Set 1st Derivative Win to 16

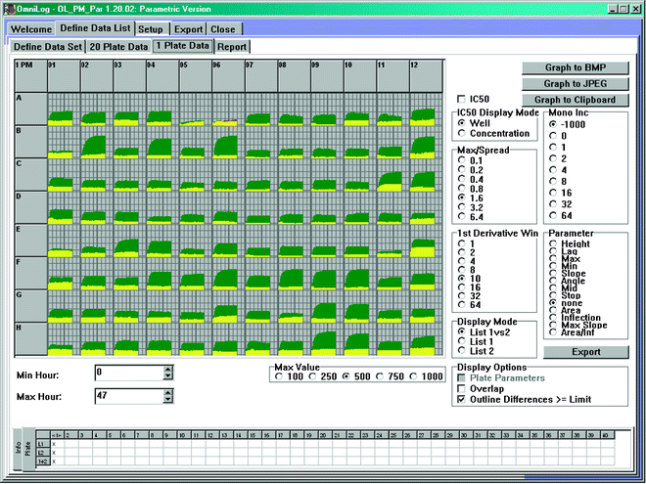461,287
